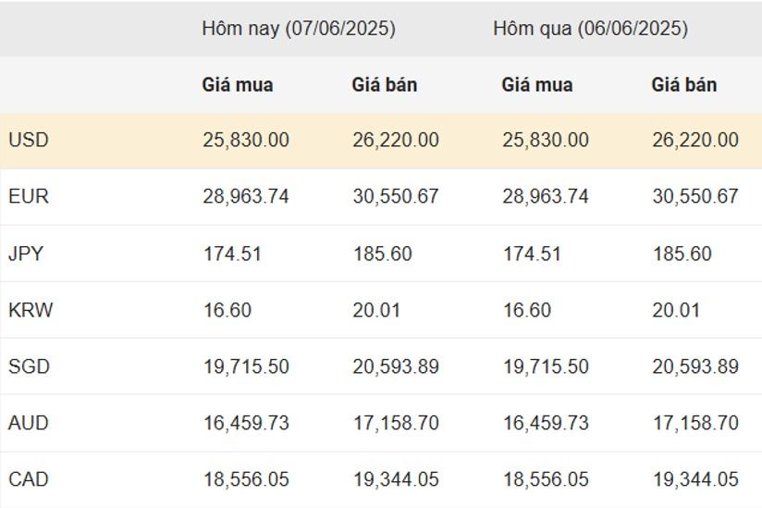762x508 pixels.
Task: Click the JPY currency label
Action: (x=26, y=254)
